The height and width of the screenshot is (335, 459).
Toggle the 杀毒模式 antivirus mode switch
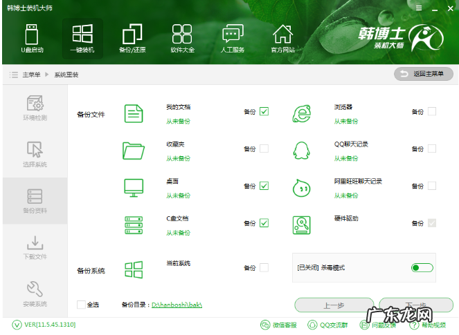point(422,267)
